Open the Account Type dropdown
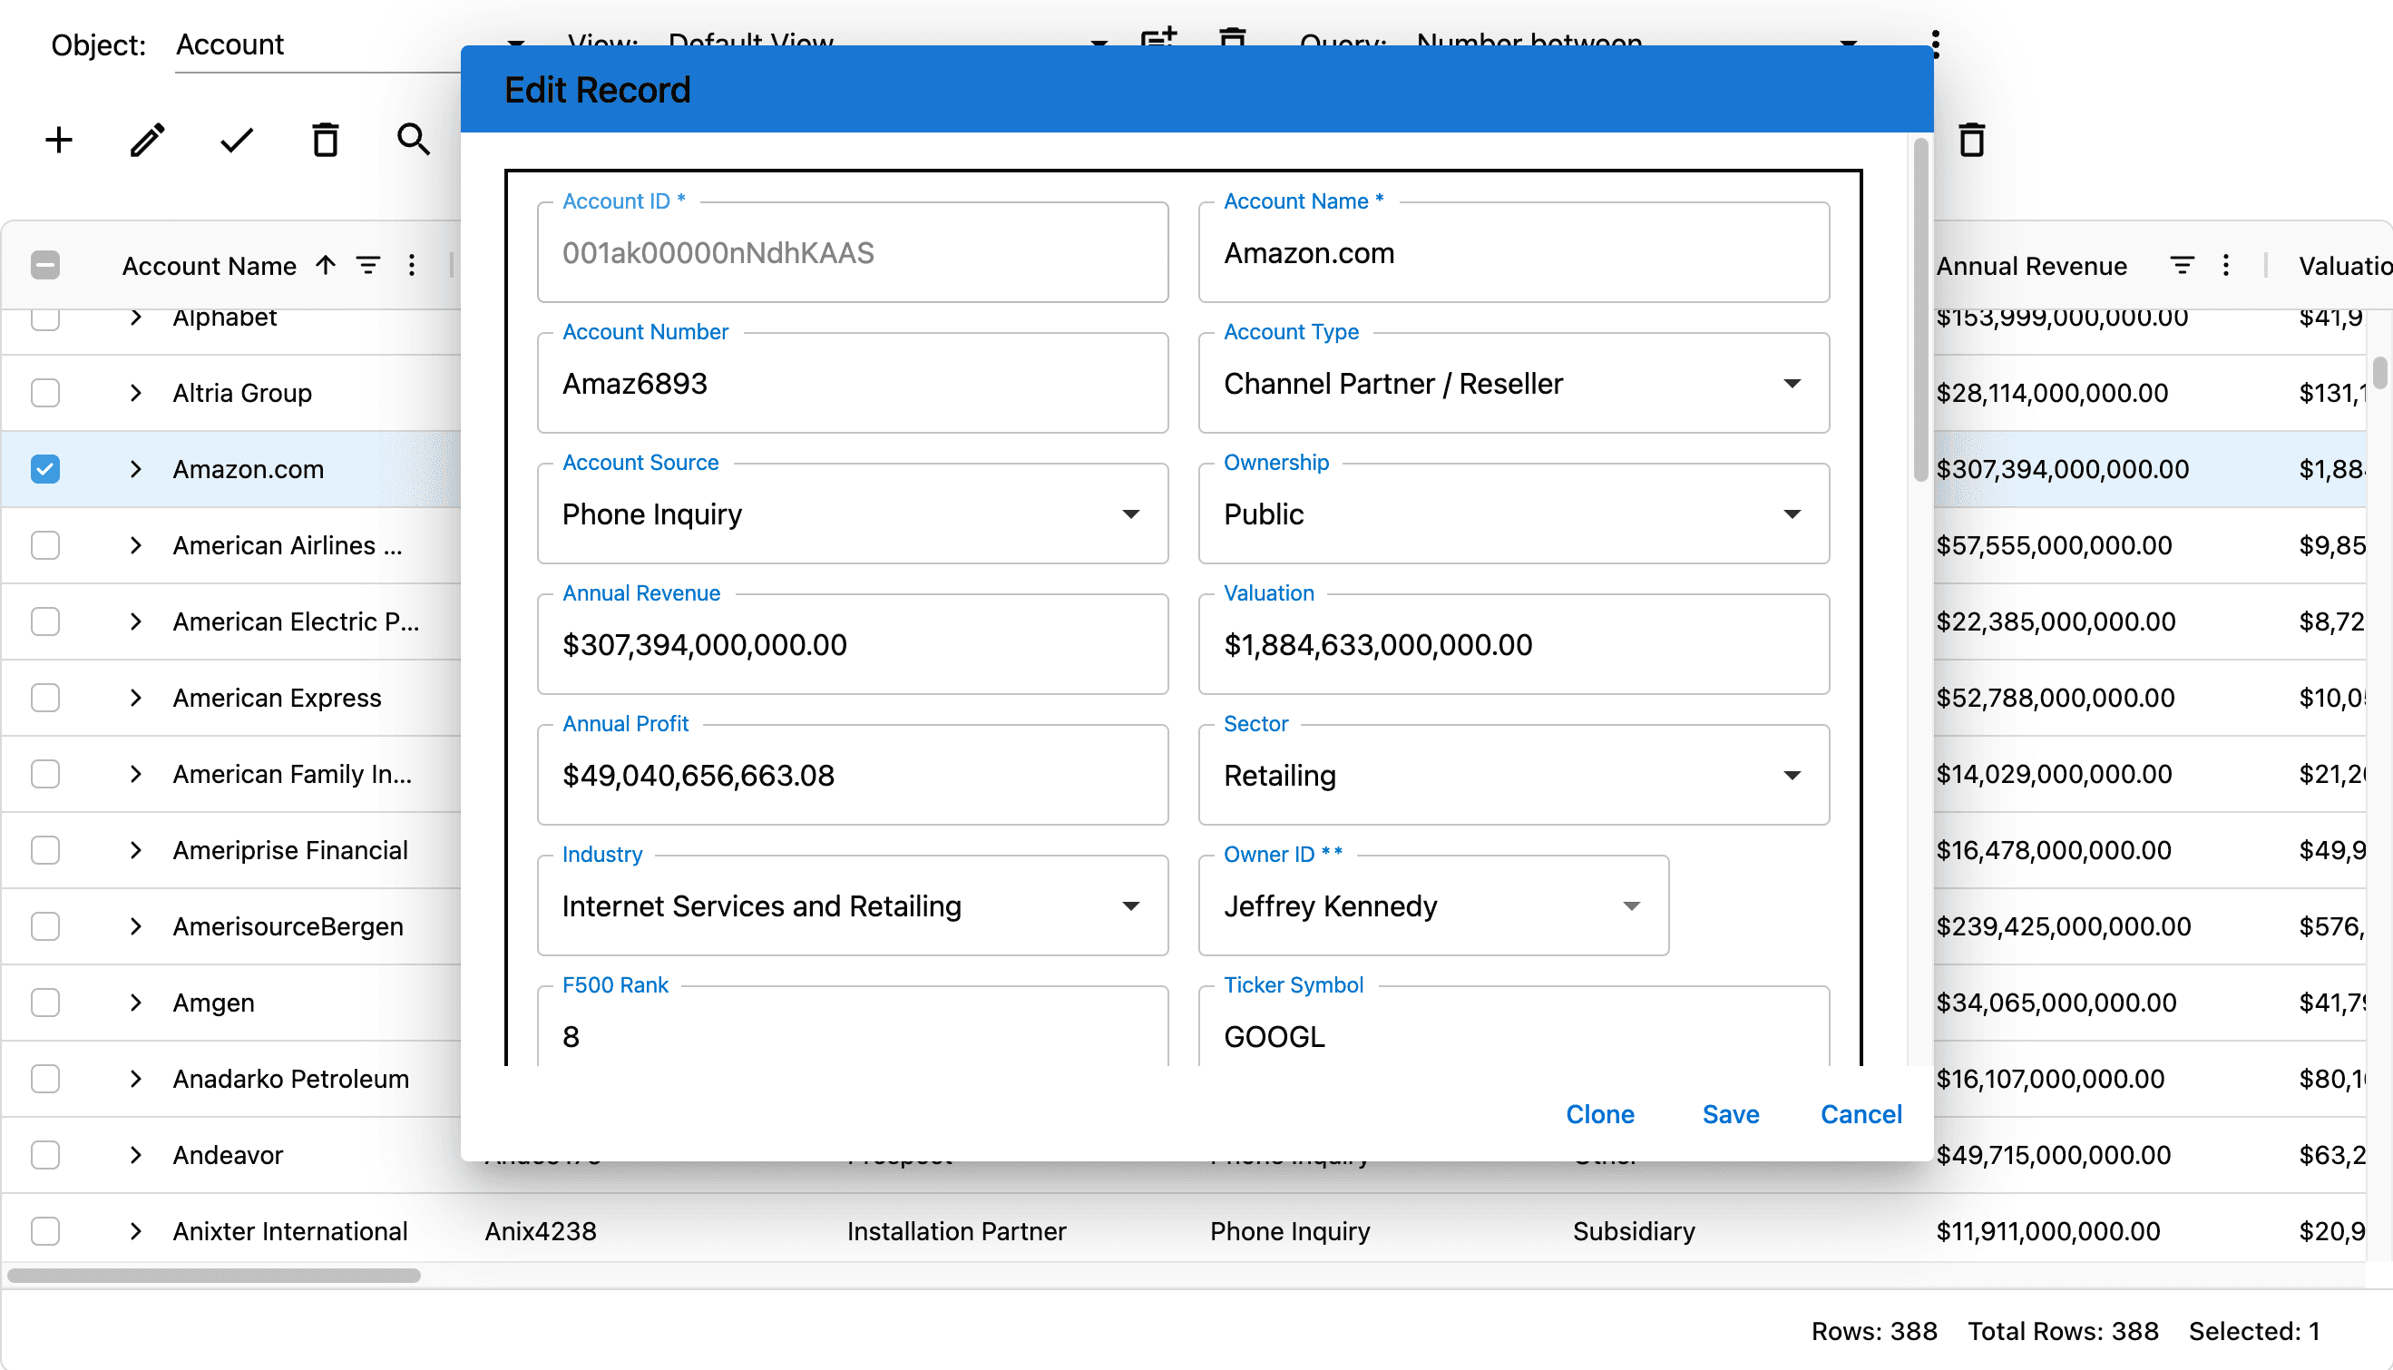Viewport: 2393px width, 1370px height. click(1791, 384)
